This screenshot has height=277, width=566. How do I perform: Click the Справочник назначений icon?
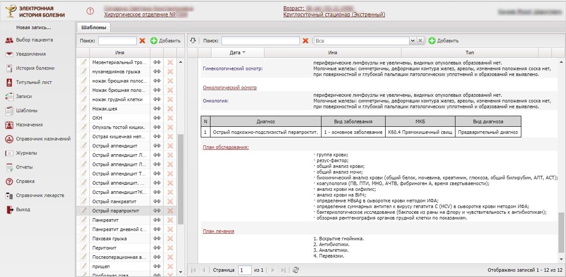pyautogui.click(x=9, y=139)
